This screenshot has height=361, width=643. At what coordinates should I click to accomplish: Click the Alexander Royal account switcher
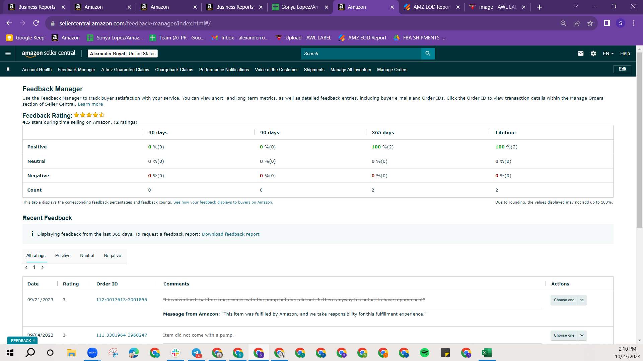tap(123, 53)
